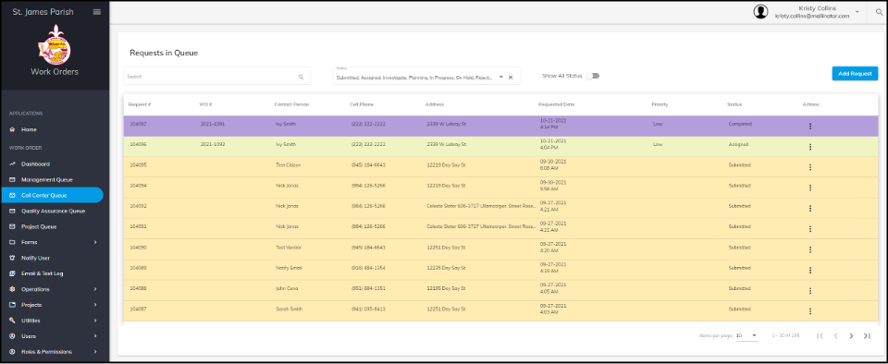Go to Home in the sidebar

(x=29, y=129)
